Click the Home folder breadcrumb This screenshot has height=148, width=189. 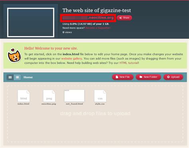(x=28, y=77)
